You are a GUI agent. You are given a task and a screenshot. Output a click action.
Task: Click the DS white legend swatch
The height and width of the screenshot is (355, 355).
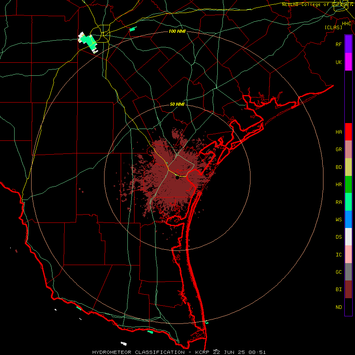(x=348, y=237)
